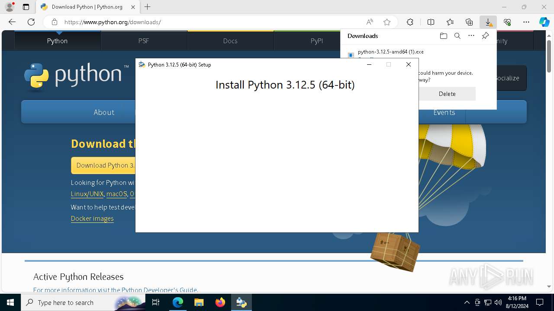
Task: Click the taskbar search box
Action: (83, 302)
